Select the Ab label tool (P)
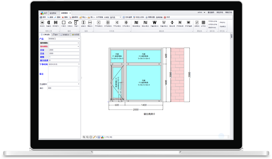272x159 pixels. pos(42,24)
